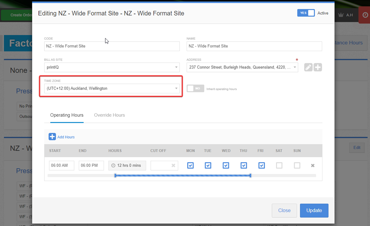The width and height of the screenshot is (370, 226).
Task: Uncheck the FRI checkbox
Action: (261, 165)
